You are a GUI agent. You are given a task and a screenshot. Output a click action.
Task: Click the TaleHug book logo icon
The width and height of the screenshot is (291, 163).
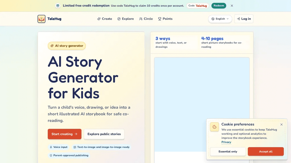41,19
